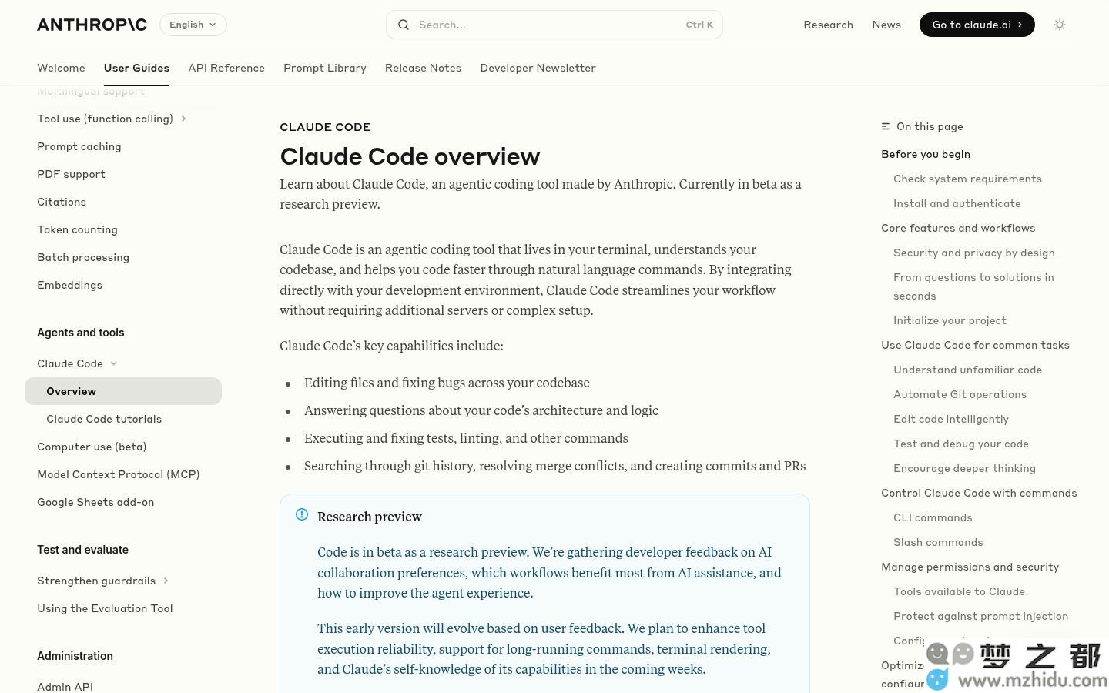Open Developer Newsletter tab

point(538,68)
